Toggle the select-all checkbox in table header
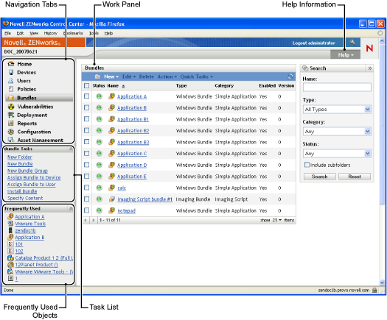Viewport: 387px width, 320px height. tap(86, 86)
